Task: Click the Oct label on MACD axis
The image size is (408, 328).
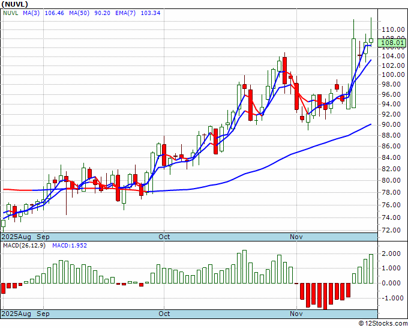Action: coord(164,314)
